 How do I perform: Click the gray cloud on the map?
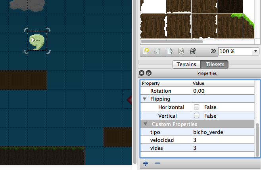27,5
